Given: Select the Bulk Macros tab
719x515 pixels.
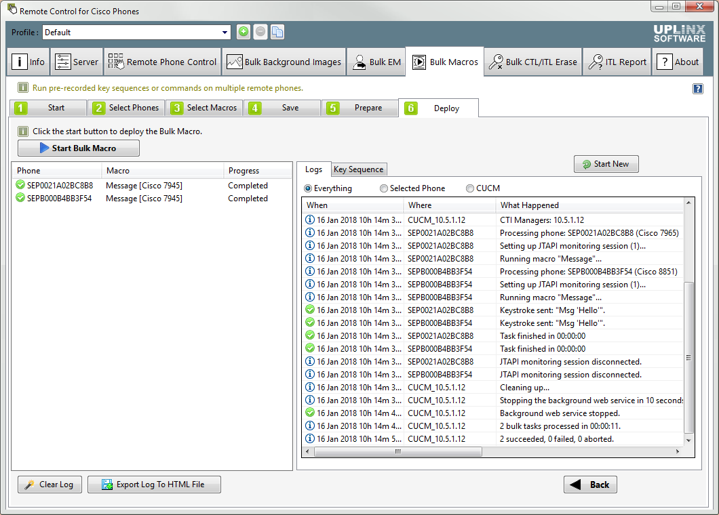Looking at the screenshot, I should (x=445, y=62).
